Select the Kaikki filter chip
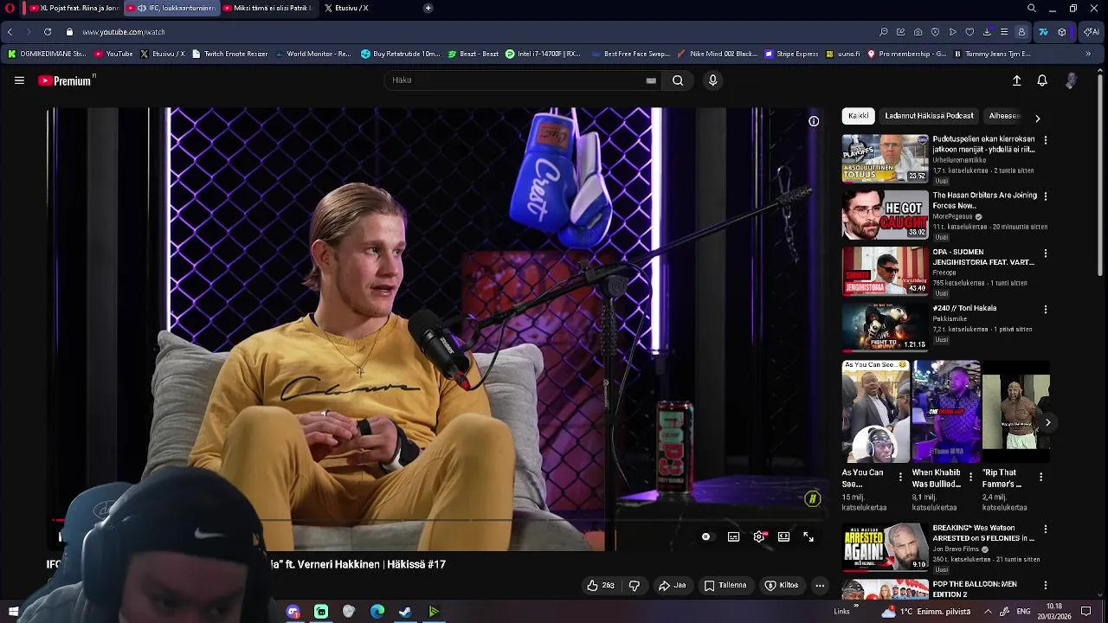Screen dimensions: 1108x623 (859, 116)
